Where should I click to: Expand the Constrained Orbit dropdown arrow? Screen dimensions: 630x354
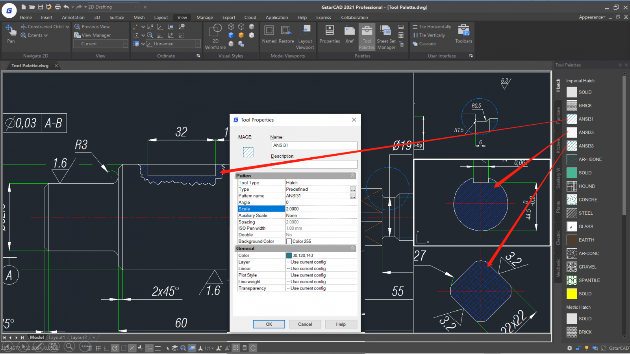[67, 27]
